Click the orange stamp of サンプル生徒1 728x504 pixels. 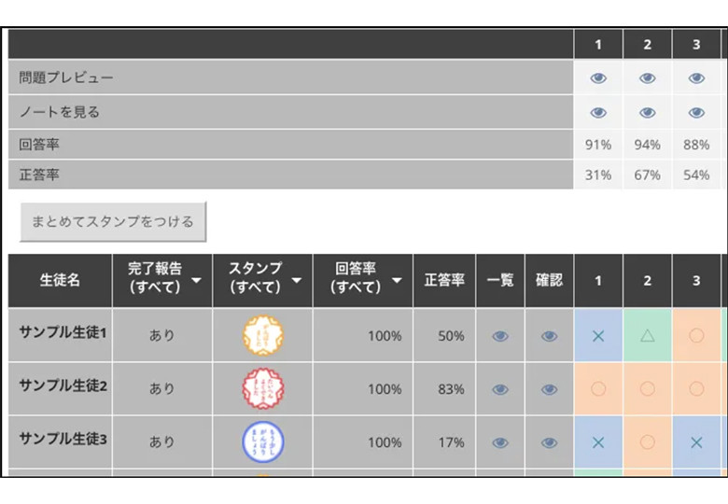pyautogui.click(x=263, y=335)
